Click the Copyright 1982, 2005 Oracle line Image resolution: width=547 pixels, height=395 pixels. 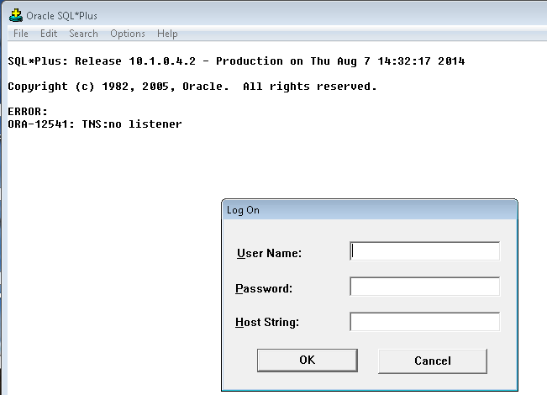[192, 87]
